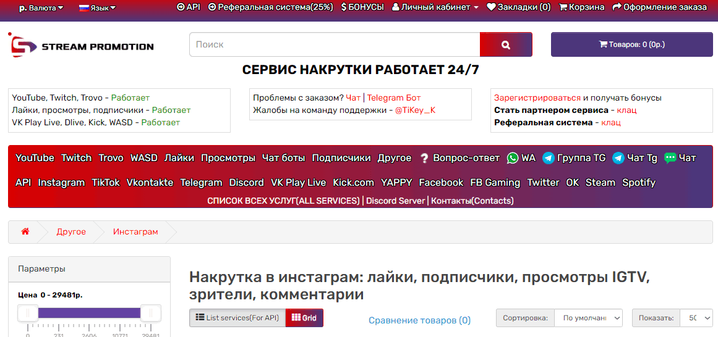
Task: Click СПИСОК ВСЕХ УСЛУГ(ALL SERVICES) link
Action: pyautogui.click(x=283, y=201)
